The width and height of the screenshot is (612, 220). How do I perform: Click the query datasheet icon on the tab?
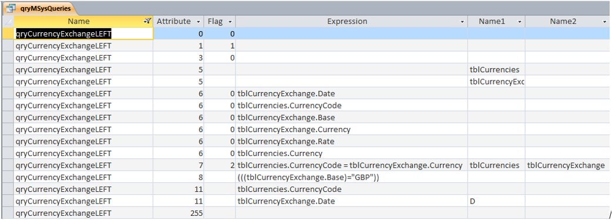point(11,8)
